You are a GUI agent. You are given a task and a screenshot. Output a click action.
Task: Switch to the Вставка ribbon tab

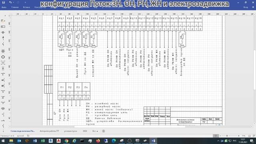[x=26, y=7]
